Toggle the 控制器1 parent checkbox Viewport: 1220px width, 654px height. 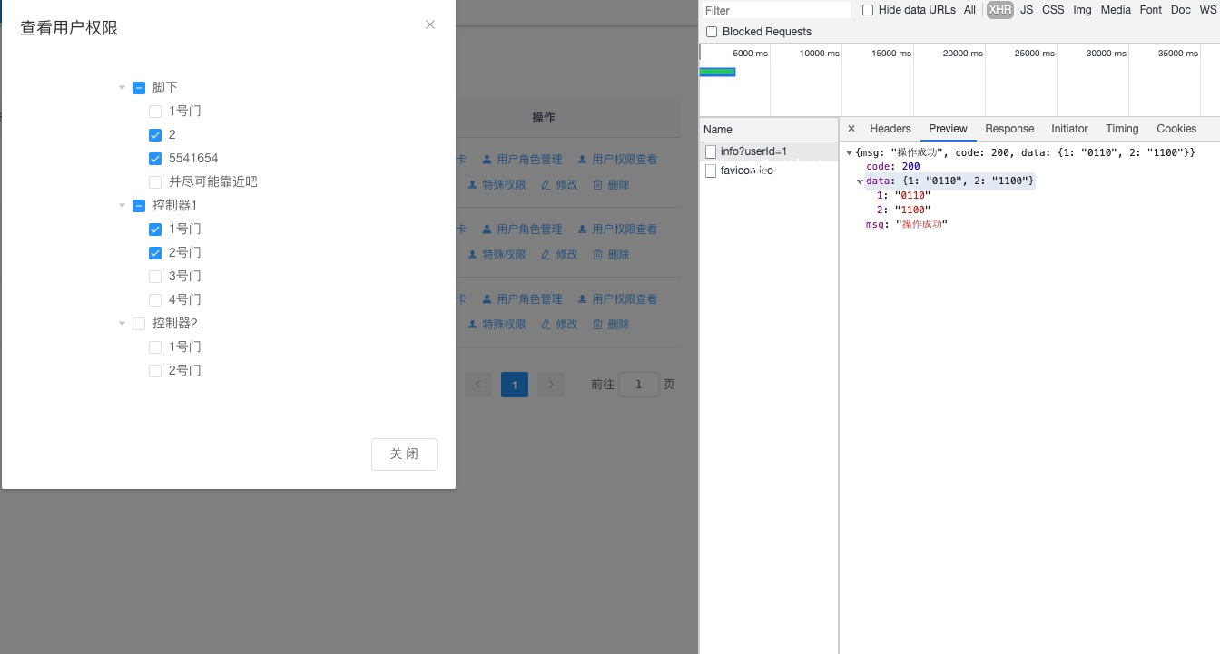pyautogui.click(x=139, y=206)
